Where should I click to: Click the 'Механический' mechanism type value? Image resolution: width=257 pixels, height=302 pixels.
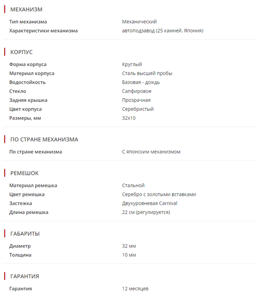tap(139, 22)
